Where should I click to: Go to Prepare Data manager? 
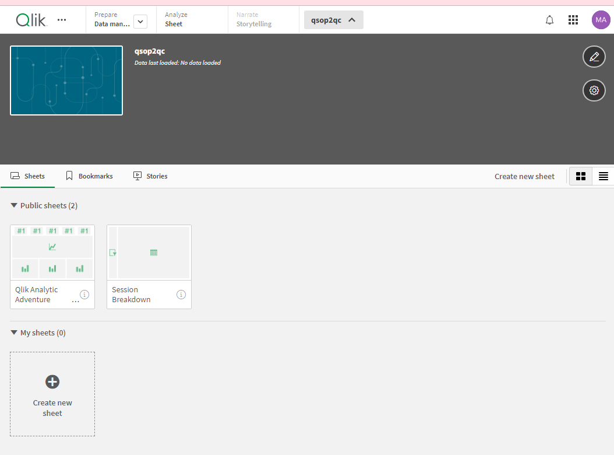(112, 20)
